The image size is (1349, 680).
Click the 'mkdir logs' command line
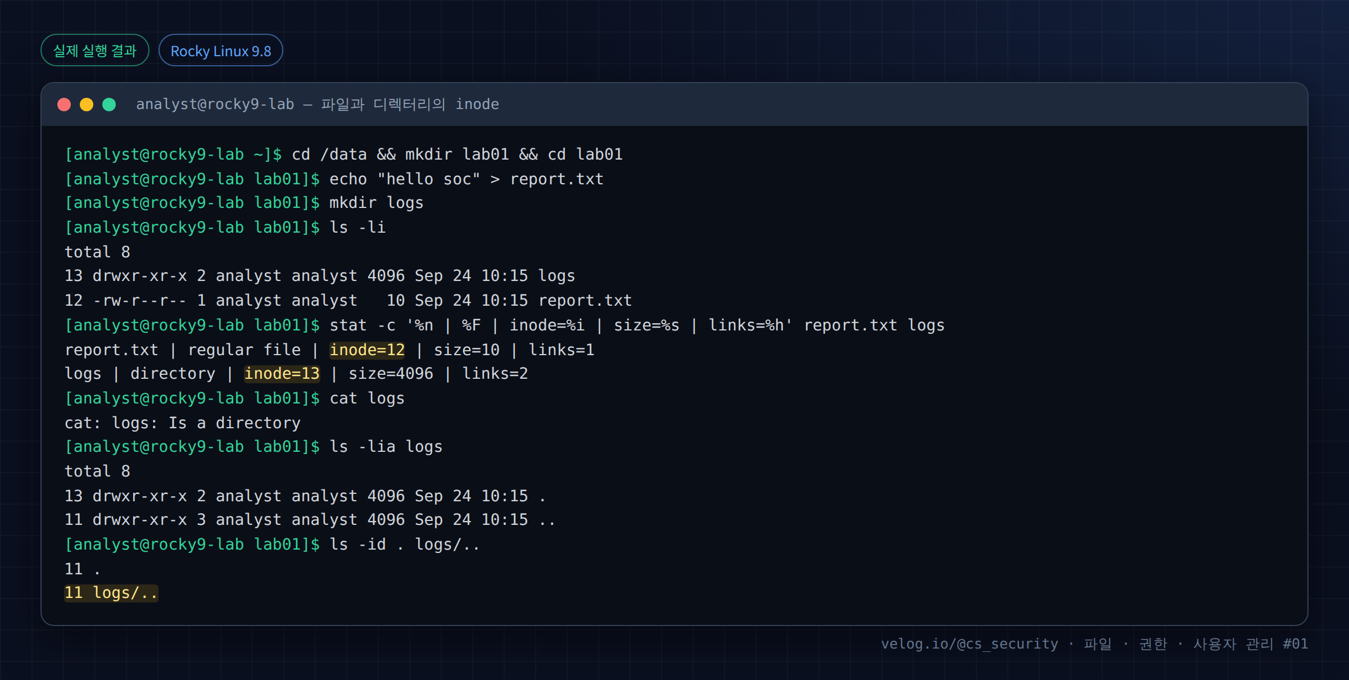pyautogui.click(x=244, y=203)
